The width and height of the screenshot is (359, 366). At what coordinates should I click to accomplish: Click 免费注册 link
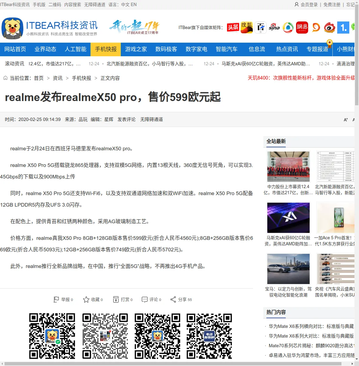(x=332, y=5)
